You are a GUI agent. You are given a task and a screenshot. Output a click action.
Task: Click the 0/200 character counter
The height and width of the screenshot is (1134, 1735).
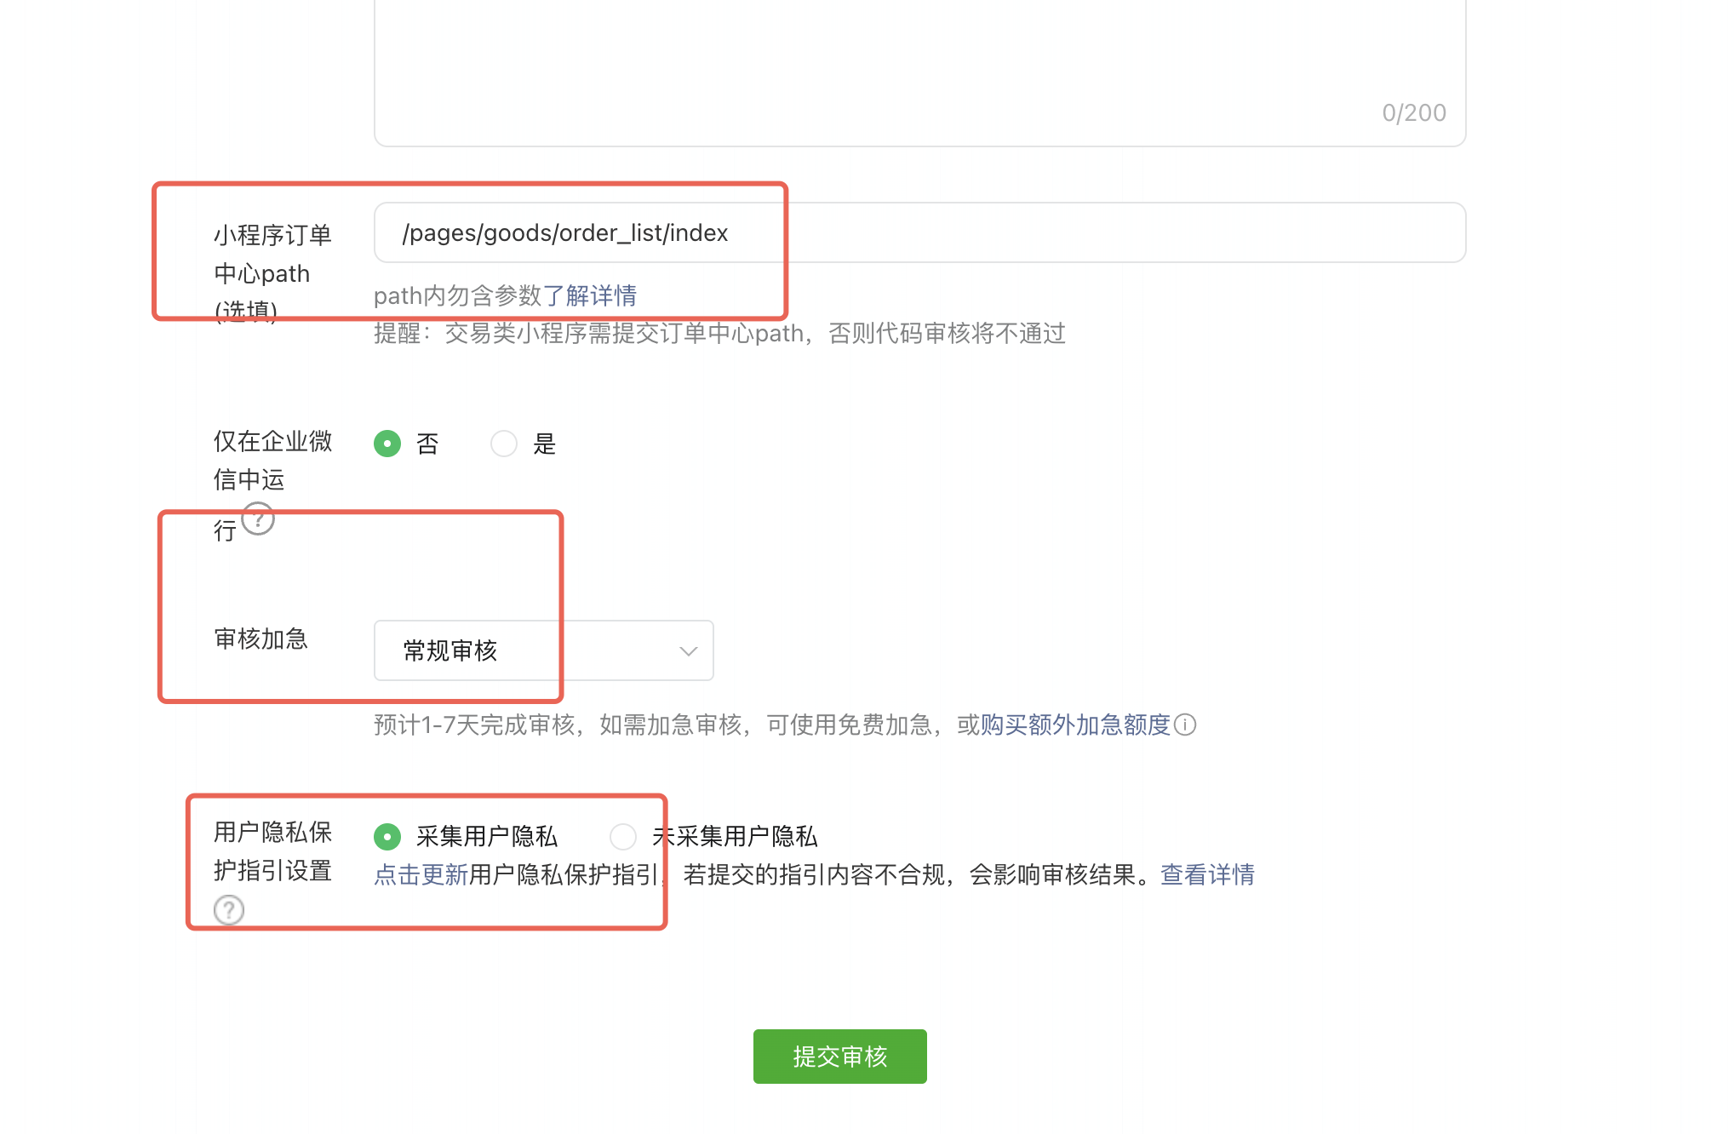pos(1414,113)
